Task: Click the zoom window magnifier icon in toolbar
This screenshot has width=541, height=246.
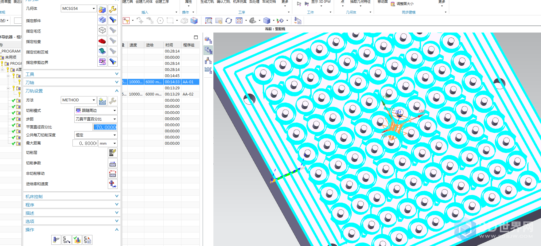Action: click(x=208, y=21)
